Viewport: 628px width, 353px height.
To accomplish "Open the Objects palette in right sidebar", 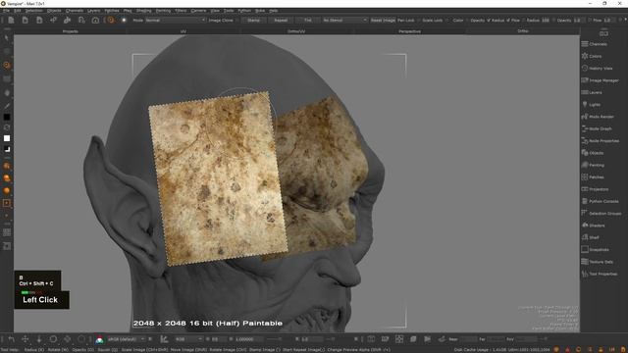I will (x=593, y=153).
